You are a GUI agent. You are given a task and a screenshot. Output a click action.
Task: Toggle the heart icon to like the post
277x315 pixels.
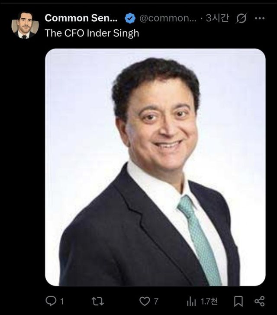[144, 301]
